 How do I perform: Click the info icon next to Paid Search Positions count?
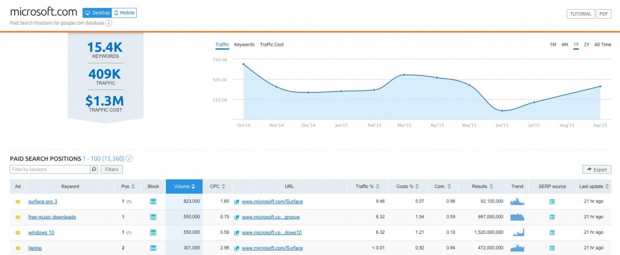click(x=130, y=159)
